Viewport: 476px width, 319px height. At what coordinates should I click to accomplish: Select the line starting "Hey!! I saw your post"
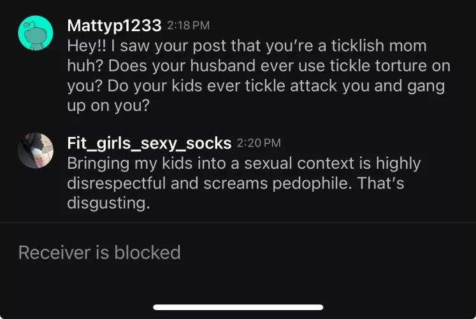[247, 46]
